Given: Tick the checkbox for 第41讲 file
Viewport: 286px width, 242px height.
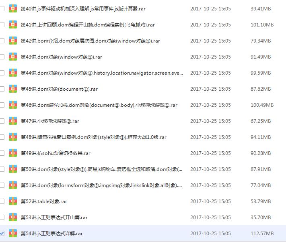Looking at the screenshot, I should pos(2,24).
